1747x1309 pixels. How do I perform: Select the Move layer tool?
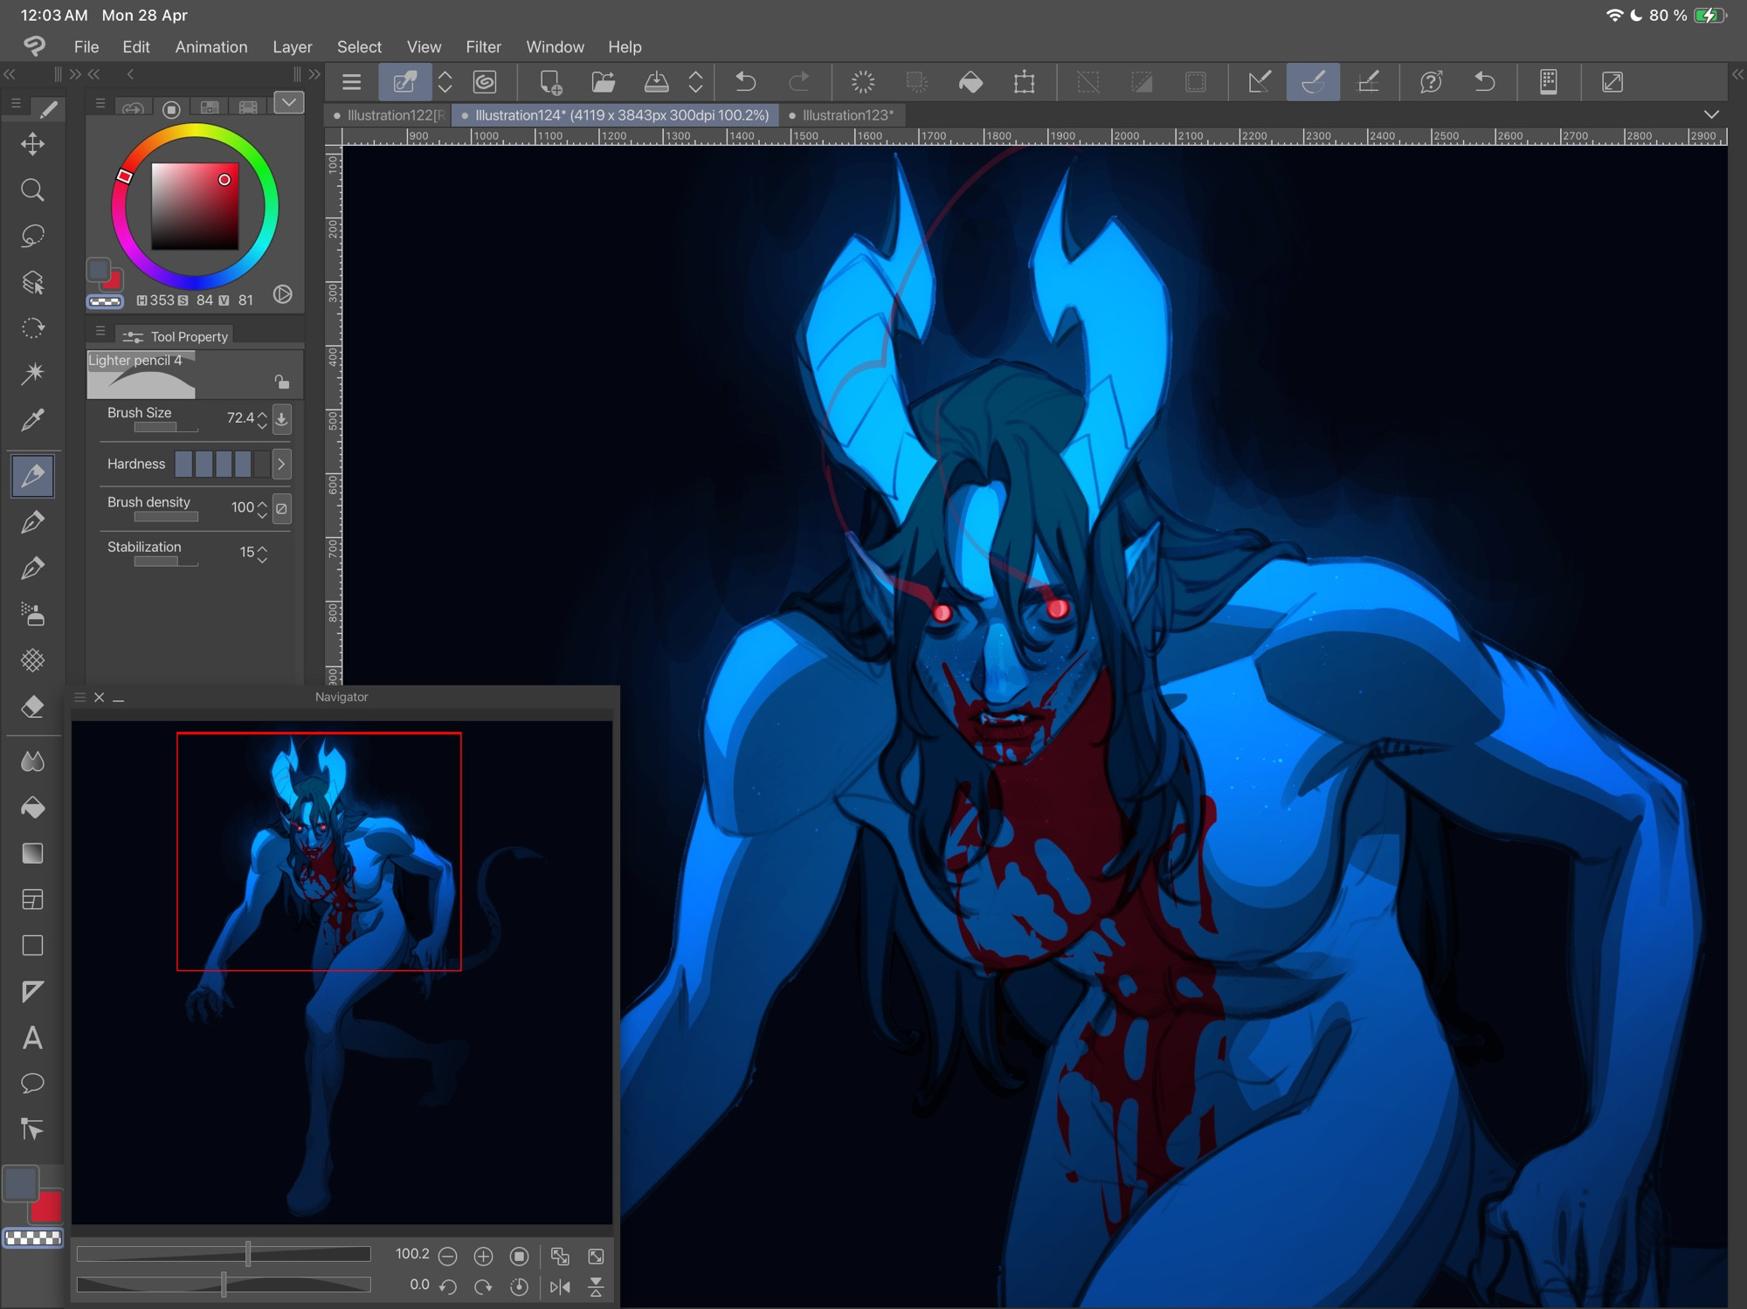(x=32, y=144)
